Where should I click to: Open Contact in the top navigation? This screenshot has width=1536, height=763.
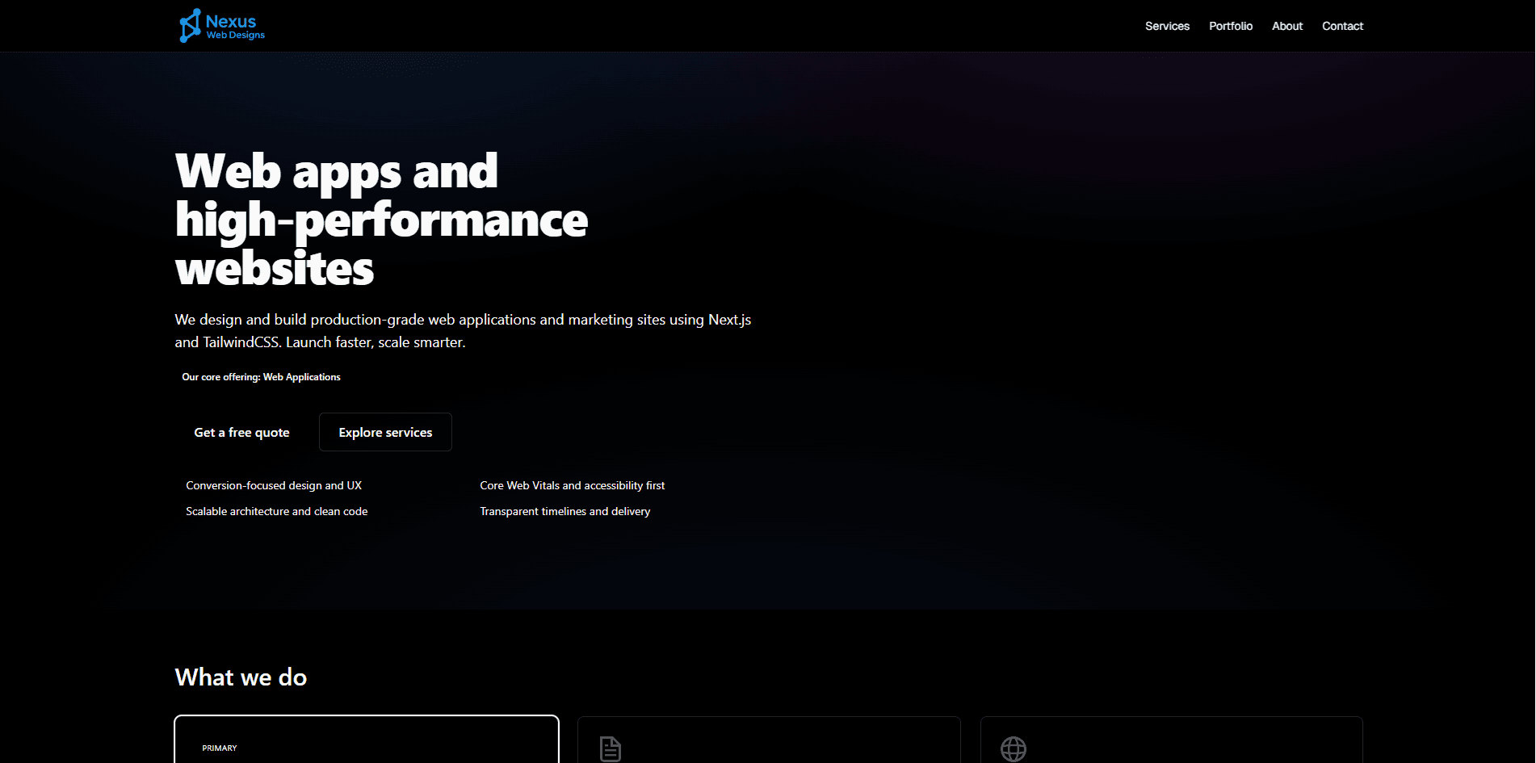(x=1342, y=25)
